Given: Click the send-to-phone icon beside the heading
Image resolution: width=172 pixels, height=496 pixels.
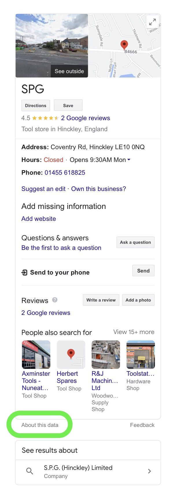Looking at the screenshot, I should click(25, 273).
